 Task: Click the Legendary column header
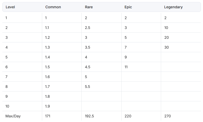click(173, 7)
